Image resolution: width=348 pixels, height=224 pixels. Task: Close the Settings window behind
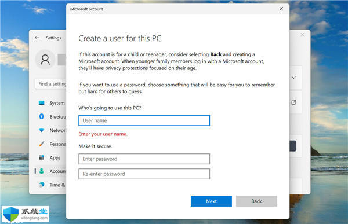[302, 35]
